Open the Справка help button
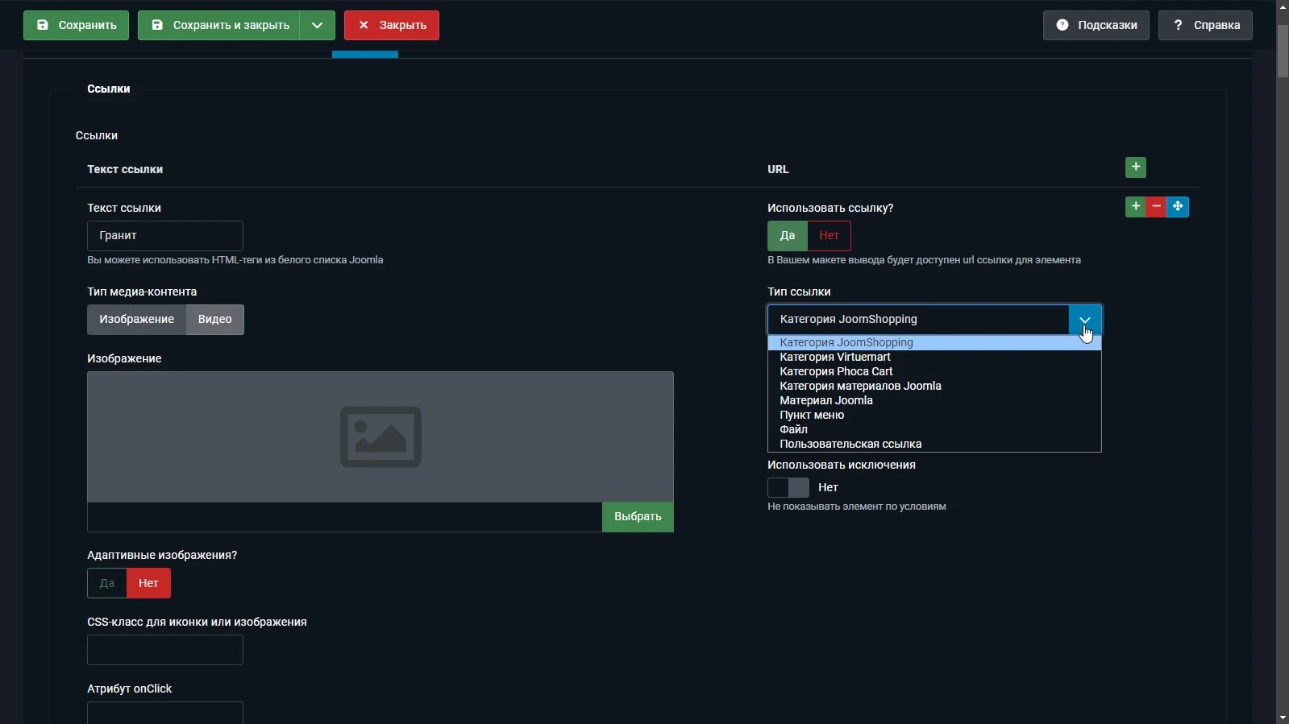 point(1205,25)
